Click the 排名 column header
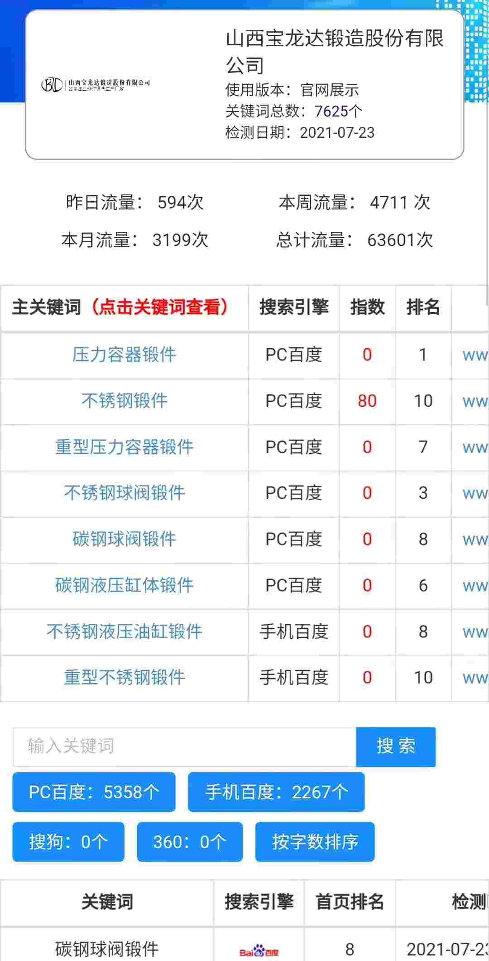This screenshot has width=489, height=961. pos(423,307)
